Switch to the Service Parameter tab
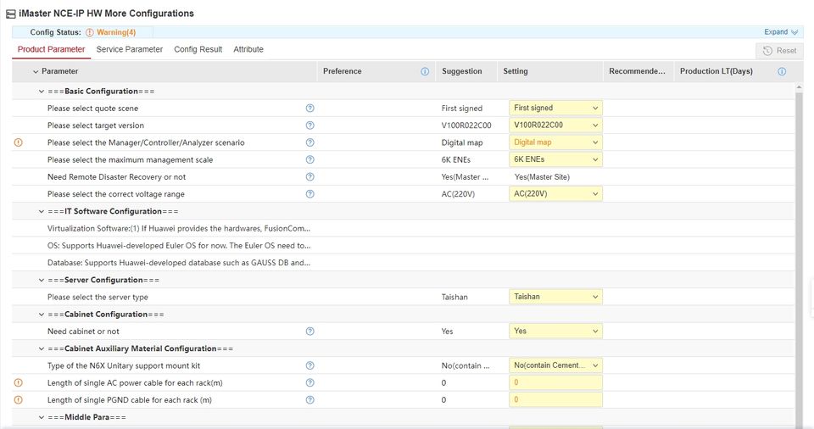Viewport: 814px width, 429px height. point(129,49)
